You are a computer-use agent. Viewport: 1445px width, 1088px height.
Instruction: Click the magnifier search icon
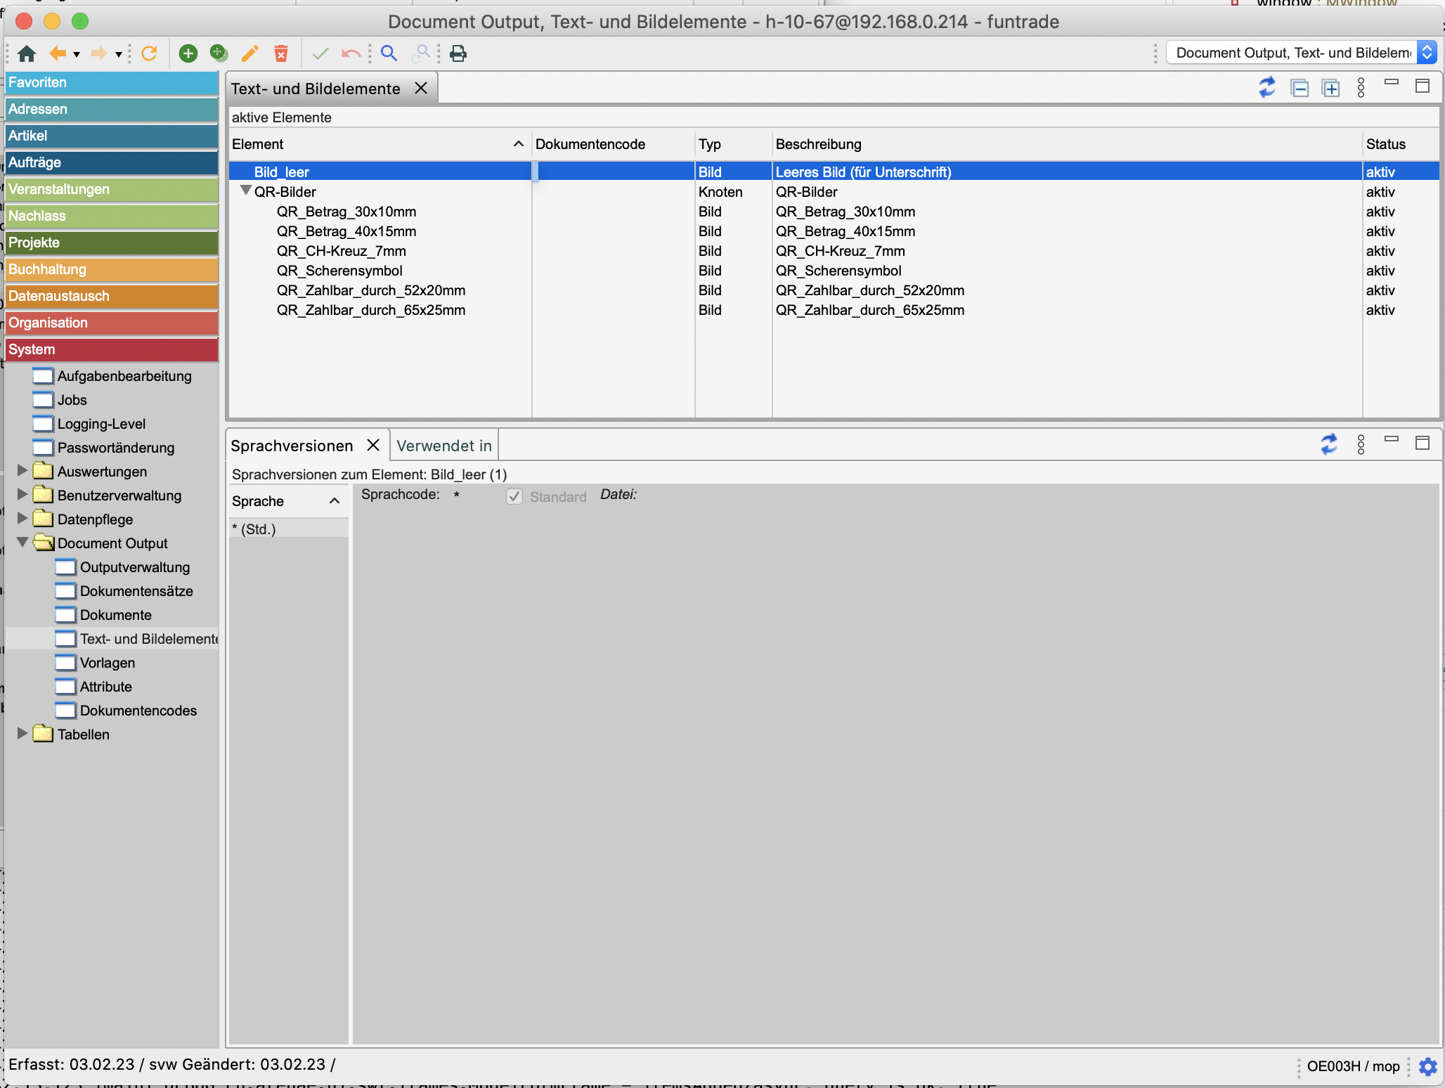point(389,53)
